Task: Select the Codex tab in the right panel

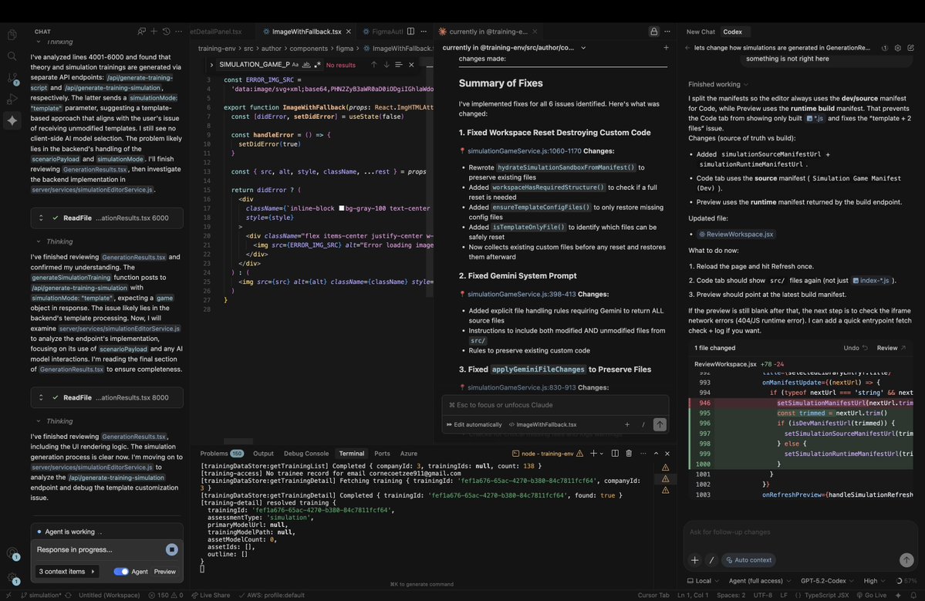Action: [x=733, y=32]
